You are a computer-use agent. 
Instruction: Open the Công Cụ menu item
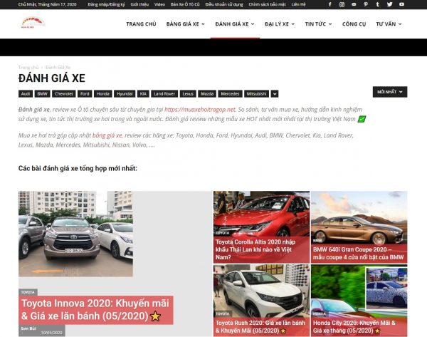[x=354, y=24]
